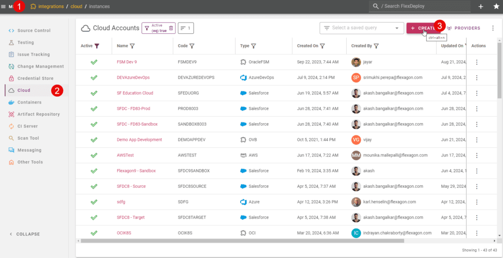Image resolution: width=503 pixels, height=258 pixels.
Task: Delete the Active filter with trash icon
Action: (x=171, y=28)
